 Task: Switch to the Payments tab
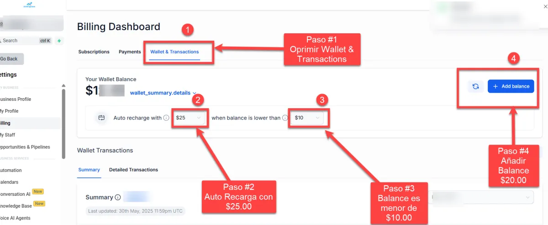point(130,52)
